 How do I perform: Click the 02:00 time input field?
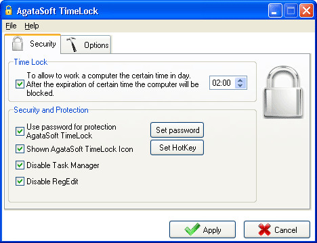tap(222, 83)
